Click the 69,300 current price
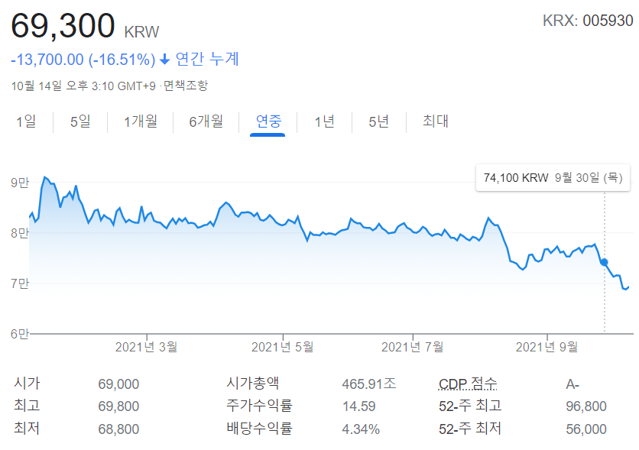This screenshot has width=639, height=450. click(63, 26)
